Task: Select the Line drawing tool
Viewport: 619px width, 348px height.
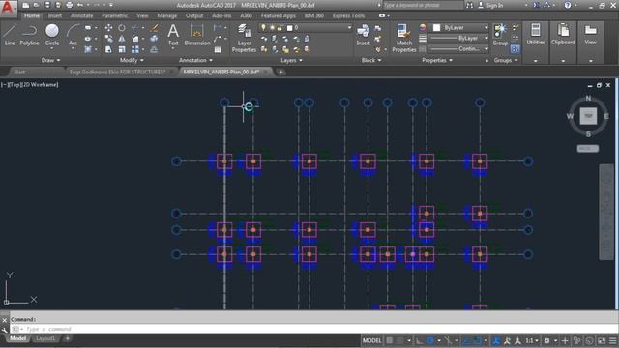Action: pos(10,35)
